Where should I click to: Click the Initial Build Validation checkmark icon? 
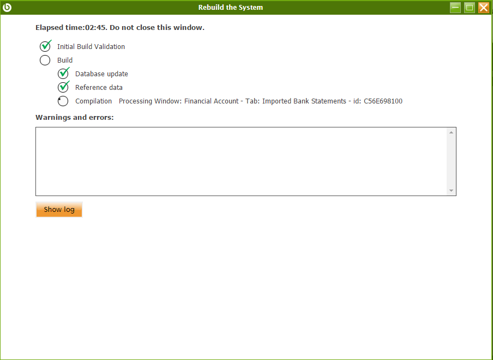point(45,46)
